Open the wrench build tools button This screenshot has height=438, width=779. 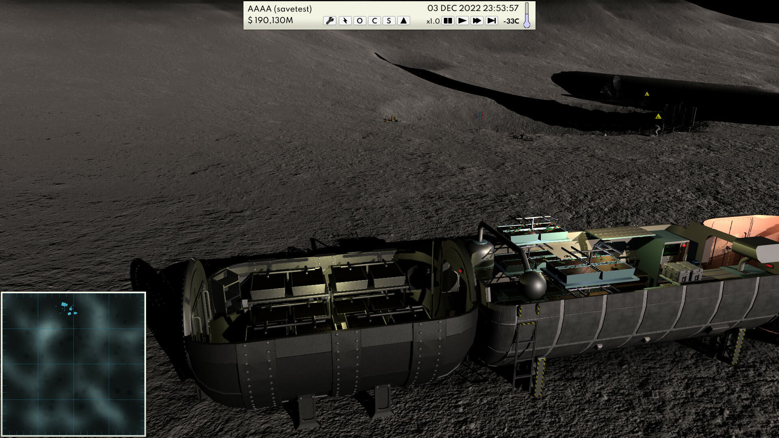pyautogui.click(x=329, y=21)
